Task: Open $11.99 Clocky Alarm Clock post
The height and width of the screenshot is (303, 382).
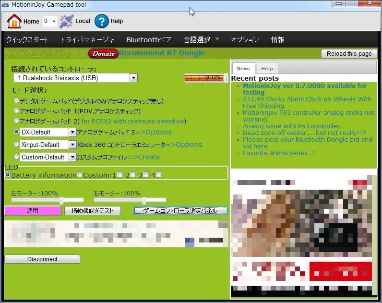Action: point(307,102)
